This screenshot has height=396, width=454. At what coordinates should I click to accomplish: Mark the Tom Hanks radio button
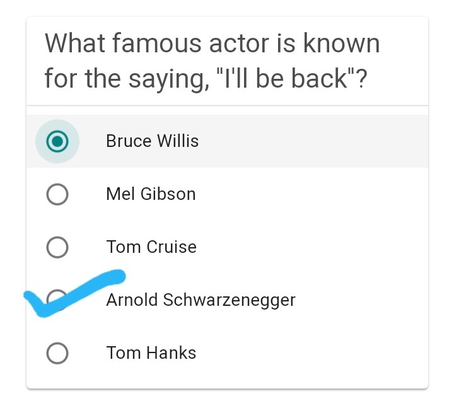(x=57, y=354)
